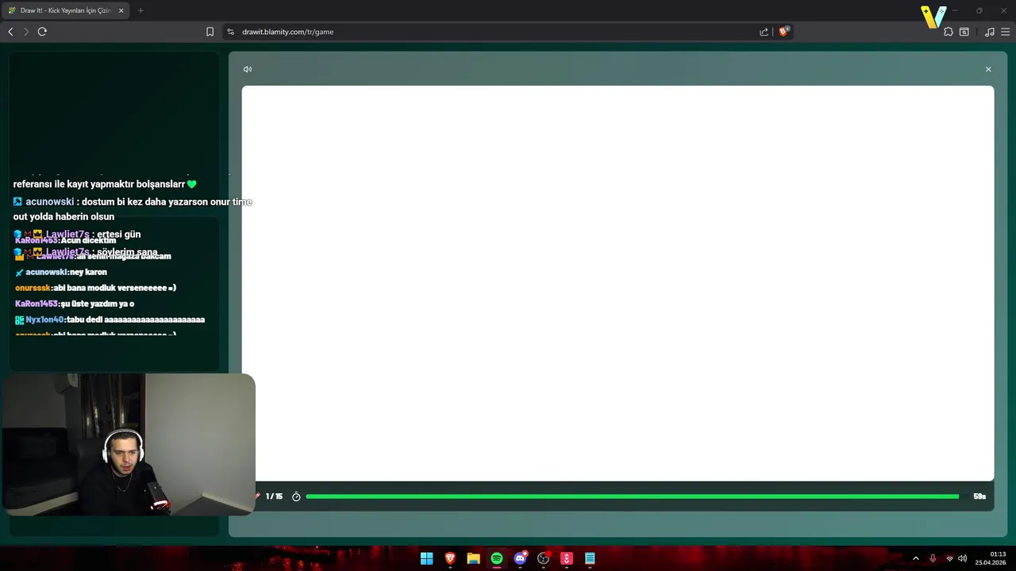
Task: Click the streamer webcam overlay
Action: click(129, 445)
